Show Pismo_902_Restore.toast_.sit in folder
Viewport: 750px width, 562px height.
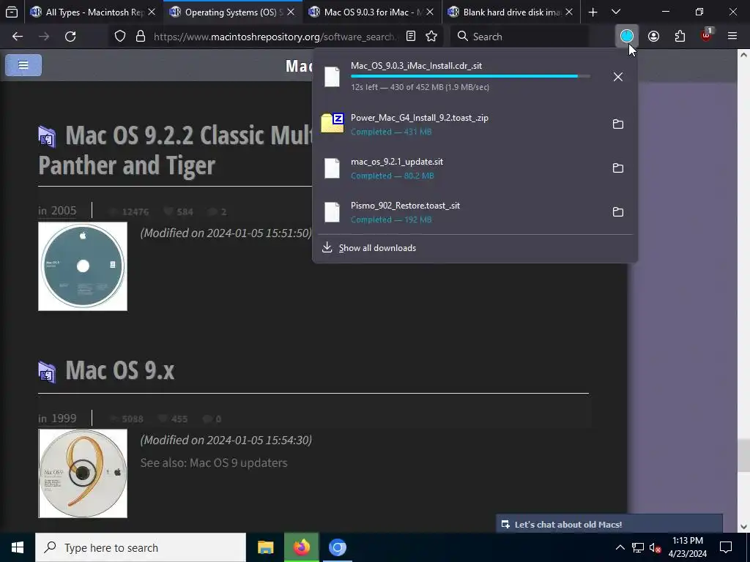pos(618,212)
